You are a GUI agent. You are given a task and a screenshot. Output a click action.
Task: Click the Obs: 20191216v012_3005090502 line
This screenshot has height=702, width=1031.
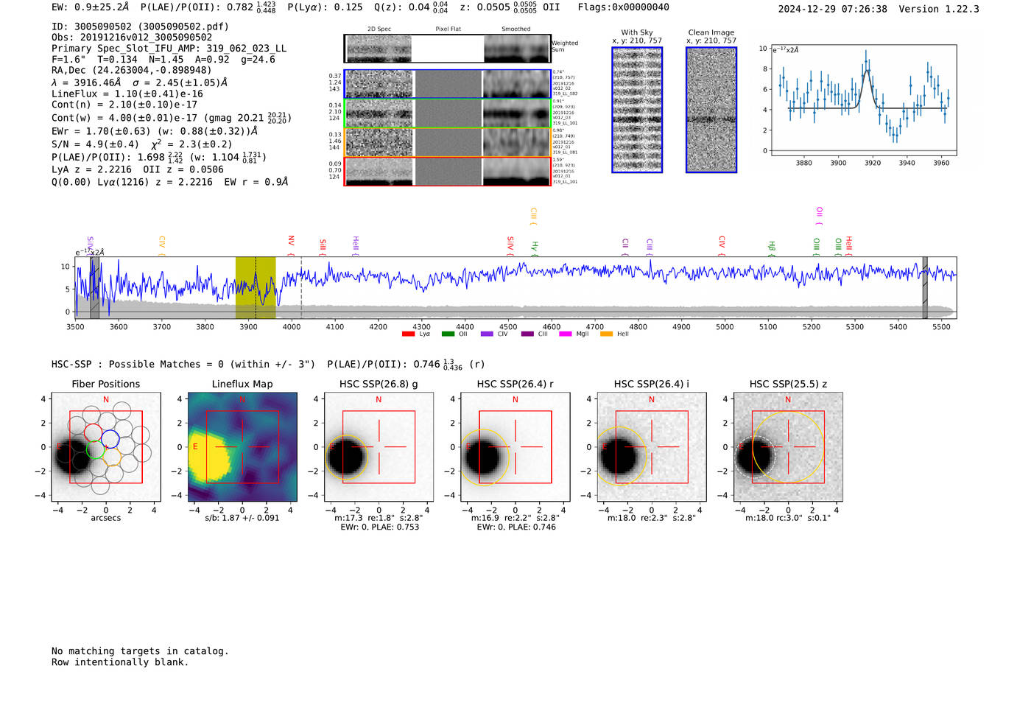pos(132,38)
